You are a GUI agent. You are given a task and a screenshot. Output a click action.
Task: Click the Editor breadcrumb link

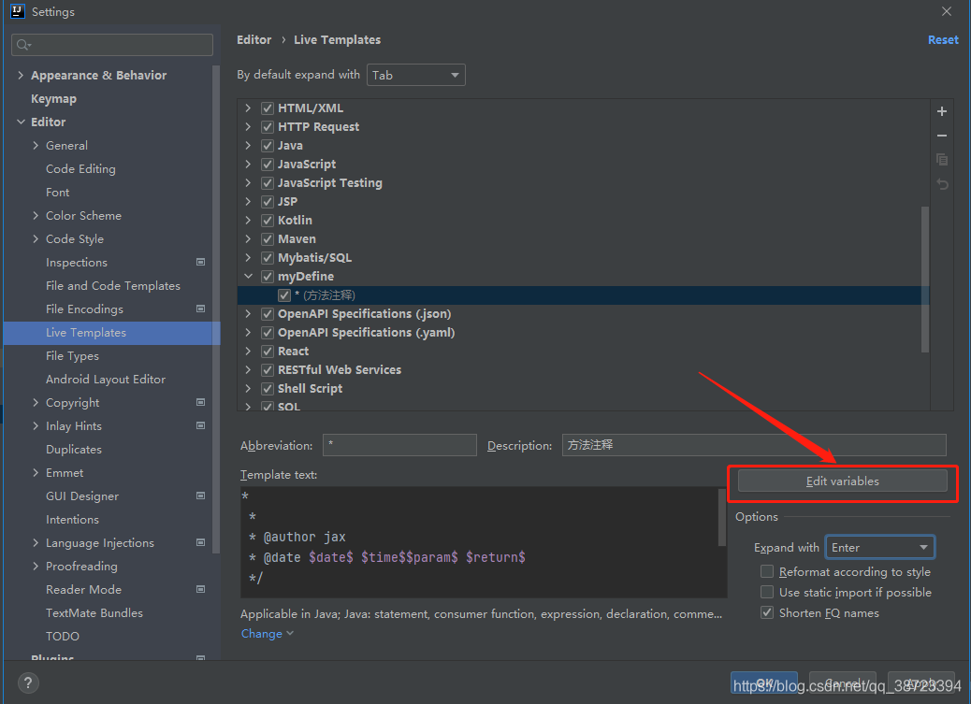coord(254,39)
